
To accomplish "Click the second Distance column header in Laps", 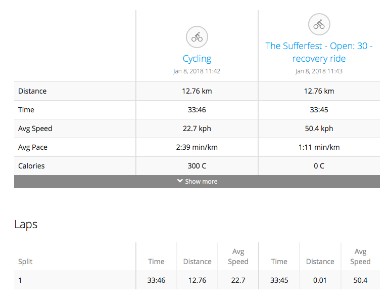I will click(x=320, y=262).
